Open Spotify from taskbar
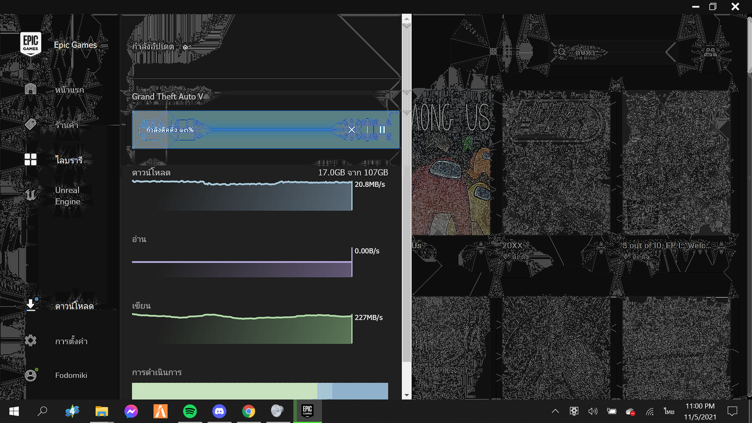 click(x=190, y=411)
